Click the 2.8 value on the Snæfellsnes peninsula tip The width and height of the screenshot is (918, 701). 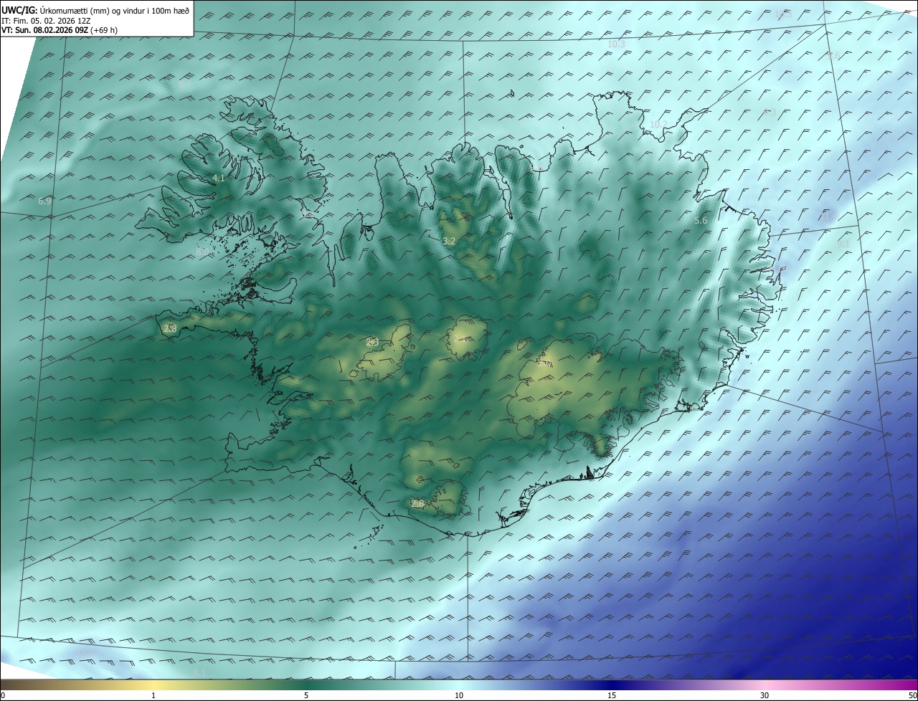tap(170, 329)
